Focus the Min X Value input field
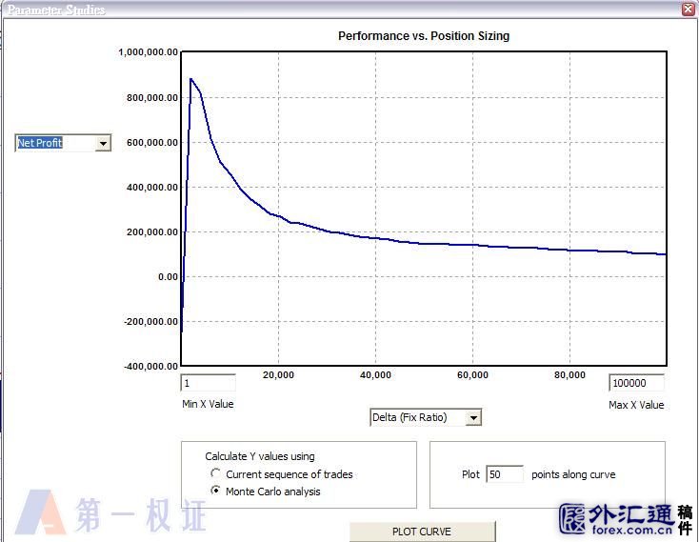 click(209, 383)
